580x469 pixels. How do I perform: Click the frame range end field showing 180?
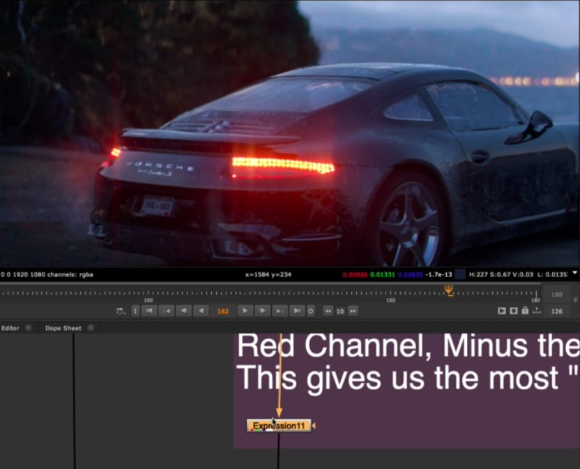[557, 295]
